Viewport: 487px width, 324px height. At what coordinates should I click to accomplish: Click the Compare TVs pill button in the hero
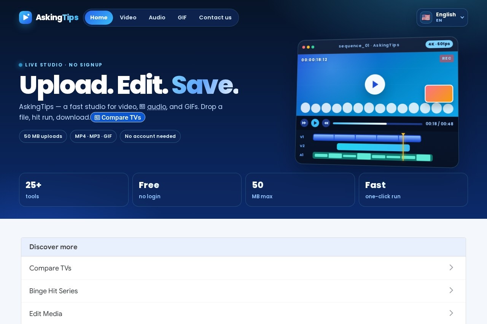tap(118, 117)
